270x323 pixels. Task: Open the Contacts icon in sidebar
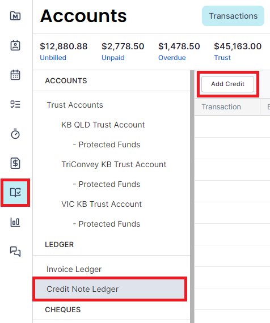15,45
